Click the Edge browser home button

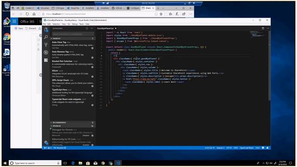click(x=34, y=14)
